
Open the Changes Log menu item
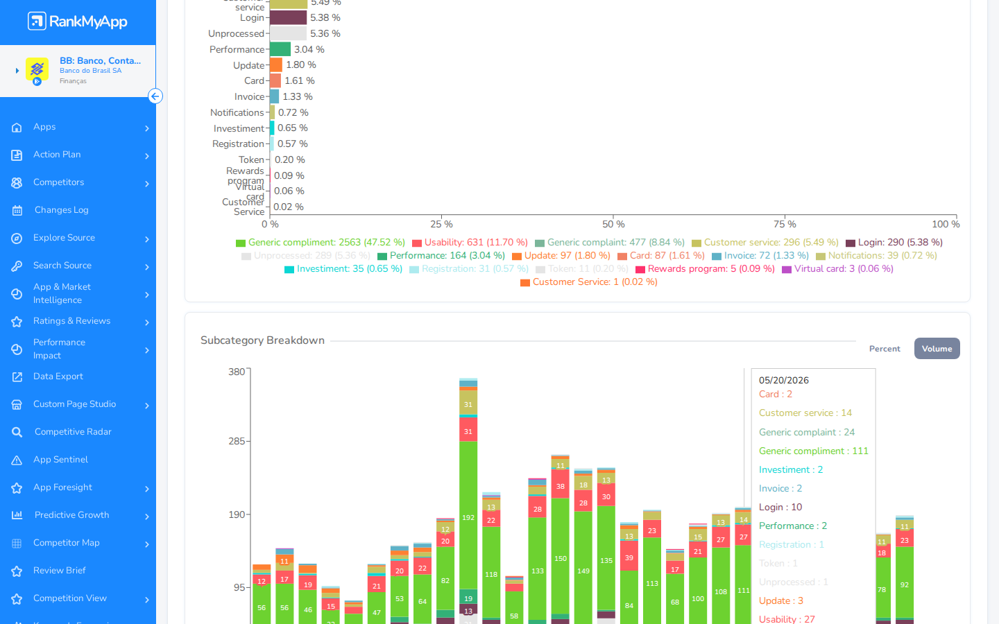78,210
